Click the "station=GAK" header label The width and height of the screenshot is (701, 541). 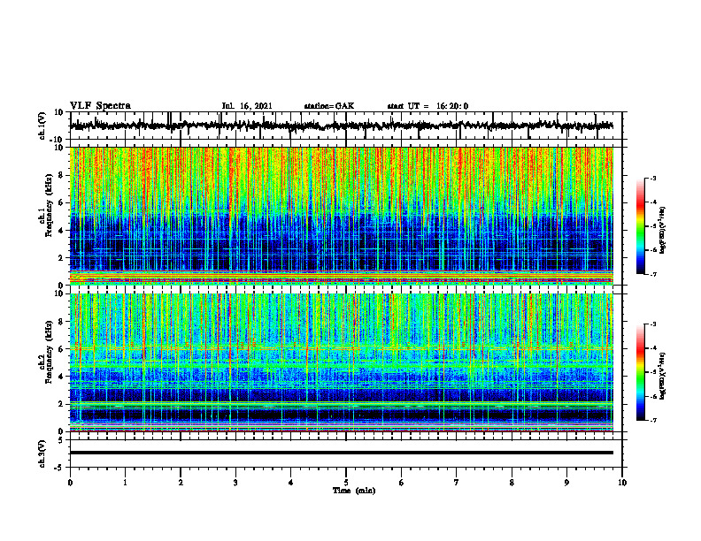[x=329, y=106]
